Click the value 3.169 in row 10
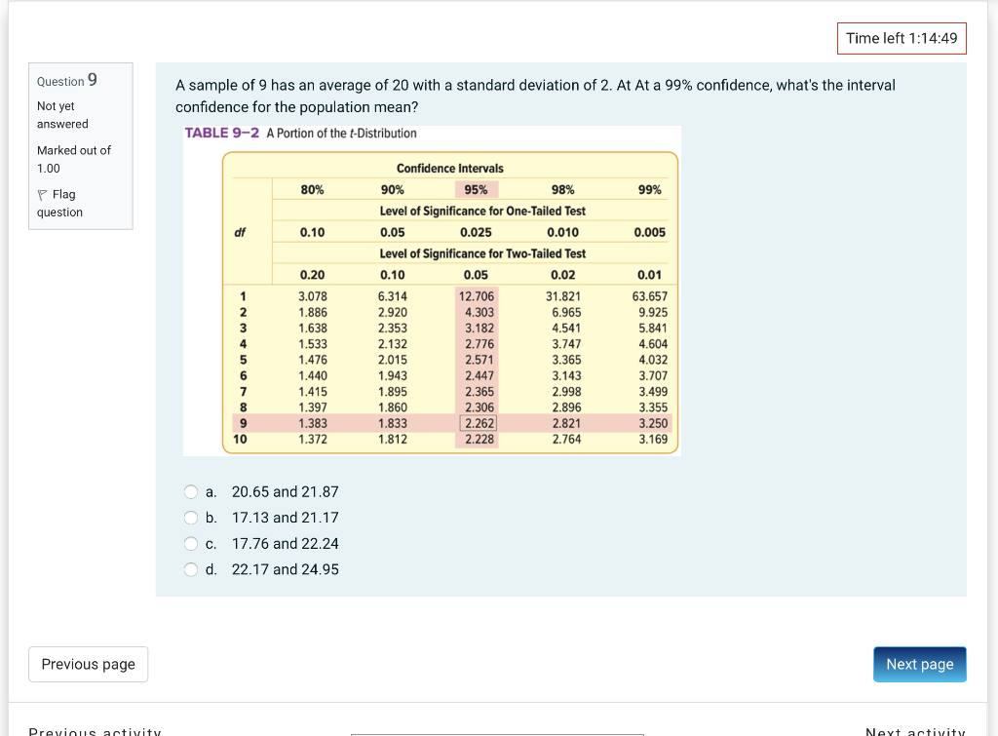This screenshot has height=736, width=998. 653,440
